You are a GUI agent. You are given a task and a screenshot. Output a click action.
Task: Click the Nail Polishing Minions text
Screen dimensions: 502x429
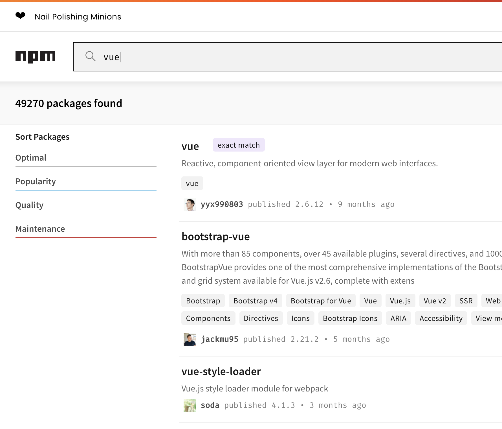point(78,17)
